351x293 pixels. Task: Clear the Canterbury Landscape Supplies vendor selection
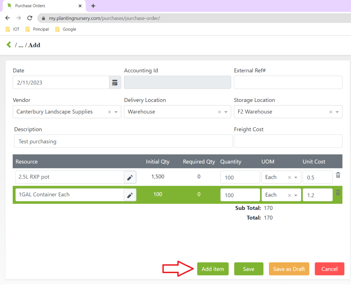109,112
